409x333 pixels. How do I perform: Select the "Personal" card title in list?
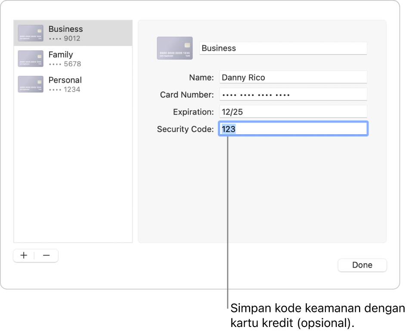point(65,80)
